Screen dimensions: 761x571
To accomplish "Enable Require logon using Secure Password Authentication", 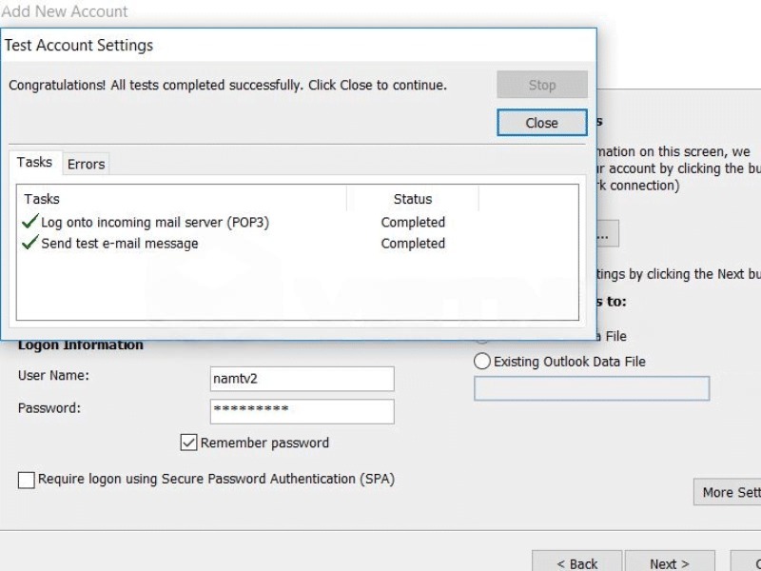I will coord(27,480).
